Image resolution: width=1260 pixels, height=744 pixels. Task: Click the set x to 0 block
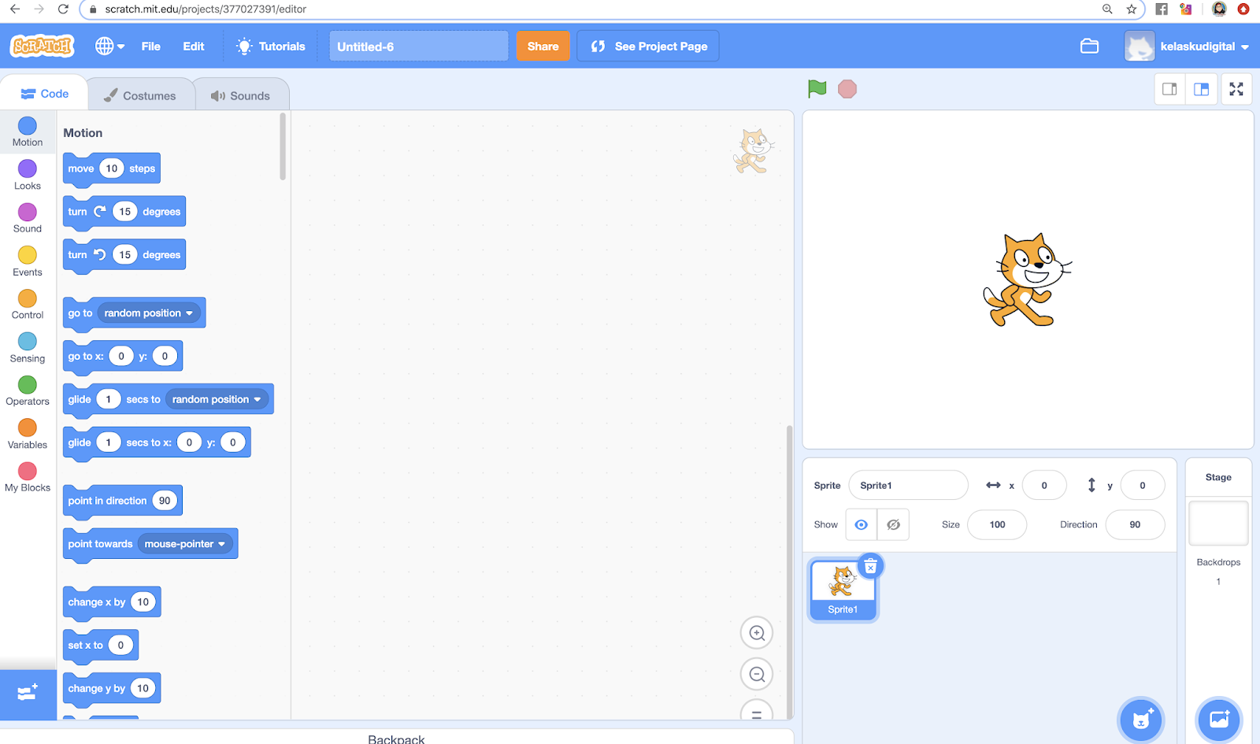click(101, 646)
